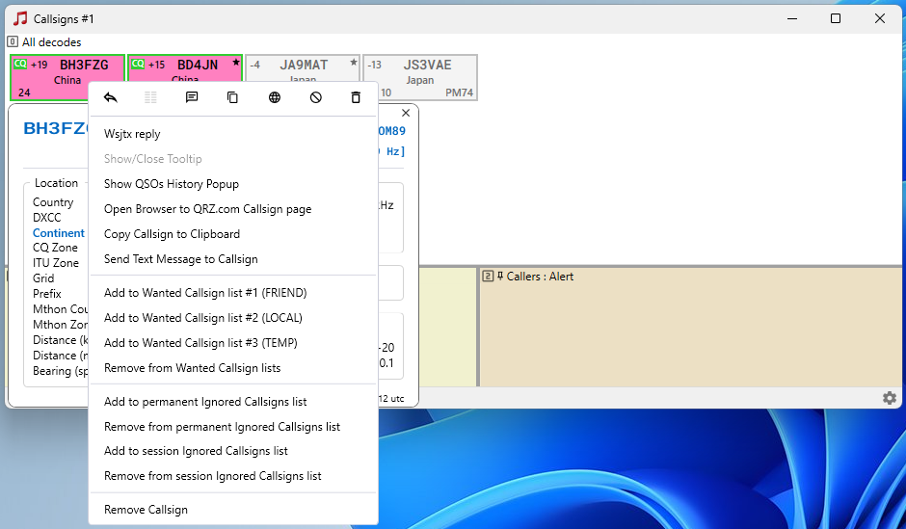Click the blue Continent label in tooltip
Screen dimensions: 906x529
(59, 233)
